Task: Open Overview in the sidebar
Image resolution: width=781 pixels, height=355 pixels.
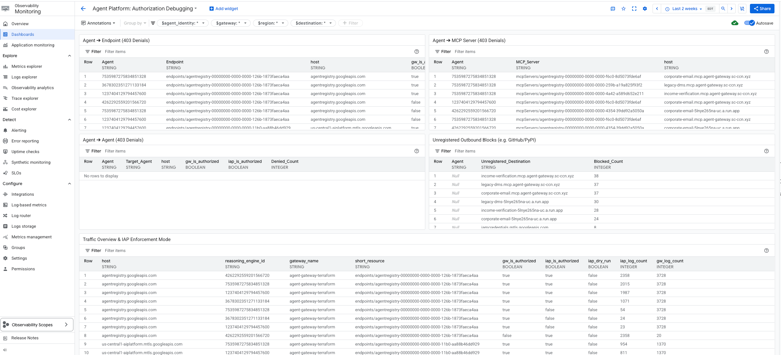Action: click(37, 24)
